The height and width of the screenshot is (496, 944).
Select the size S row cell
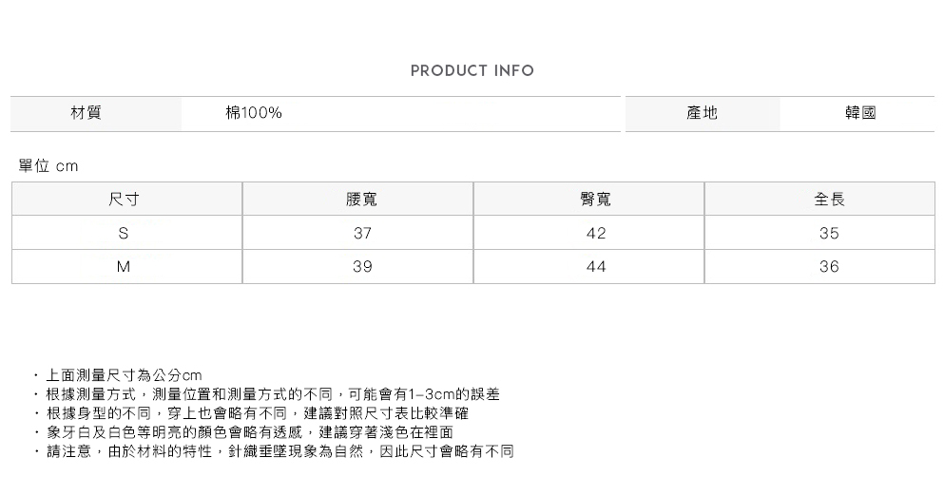click(125, 234)
